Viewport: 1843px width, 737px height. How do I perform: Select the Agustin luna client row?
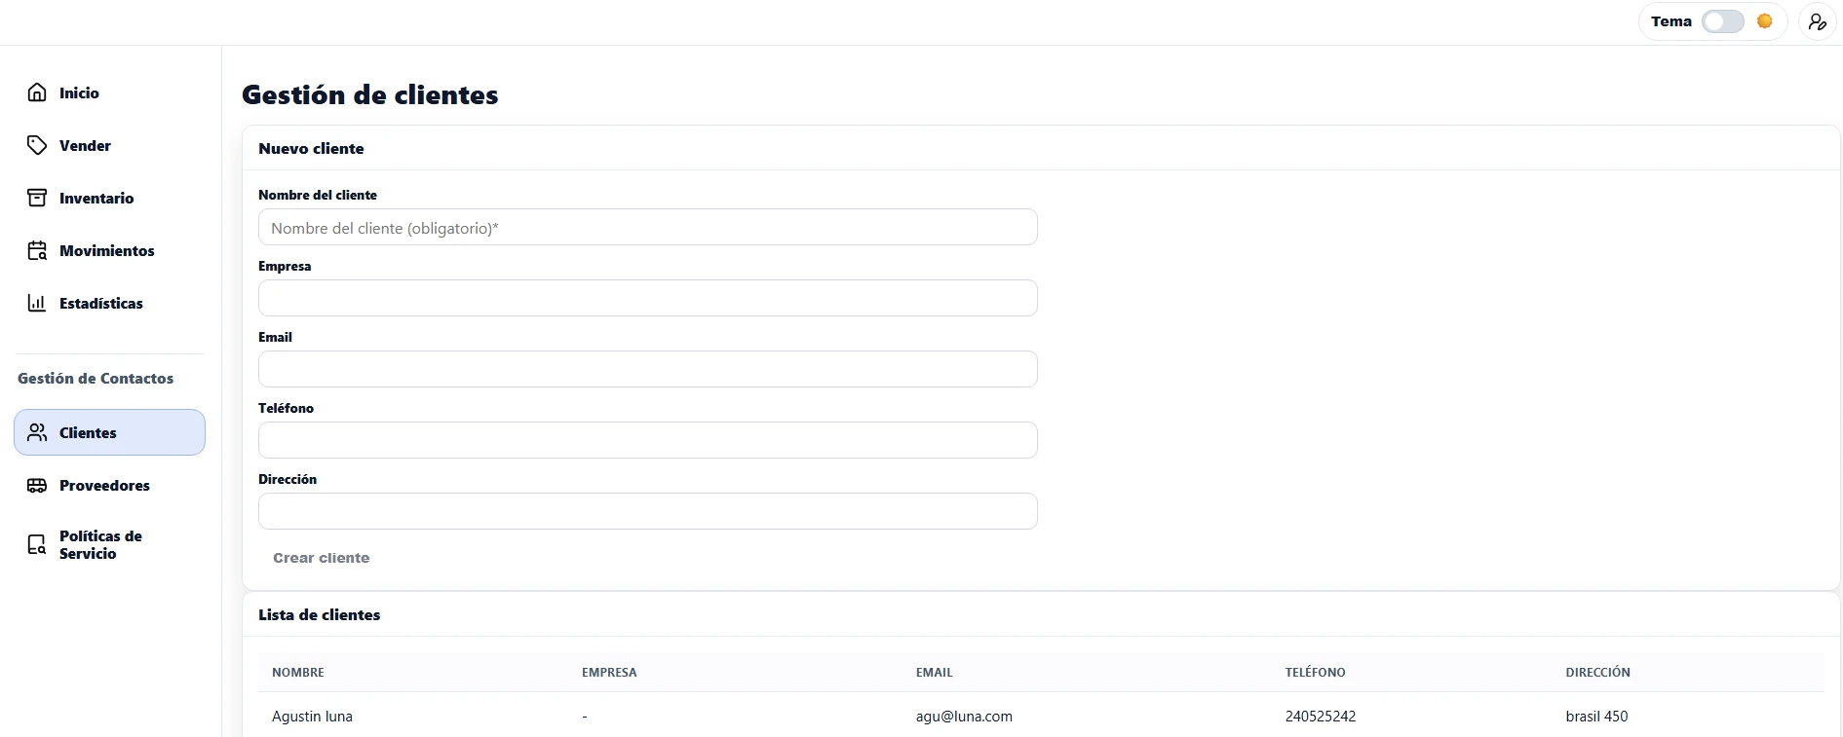coord(313,717)
